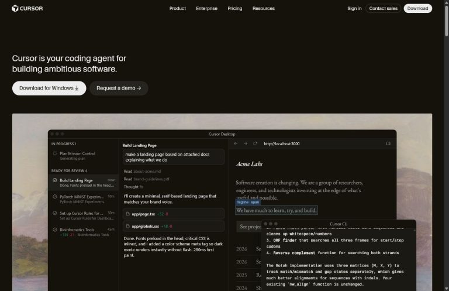The height and width of the screenshot is (291, 449).
Task: Click the page vertical scrollbar thumb
Action: click(446, 20)
